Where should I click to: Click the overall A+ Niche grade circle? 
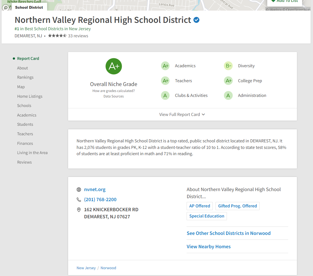point(114,66)
